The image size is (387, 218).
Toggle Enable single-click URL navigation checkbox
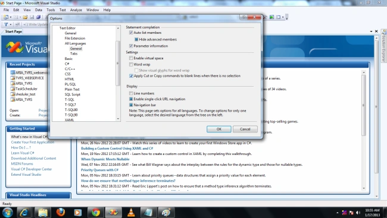coord(131,99)
